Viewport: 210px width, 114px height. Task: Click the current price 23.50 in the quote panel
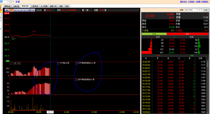(x=150, y=16)
